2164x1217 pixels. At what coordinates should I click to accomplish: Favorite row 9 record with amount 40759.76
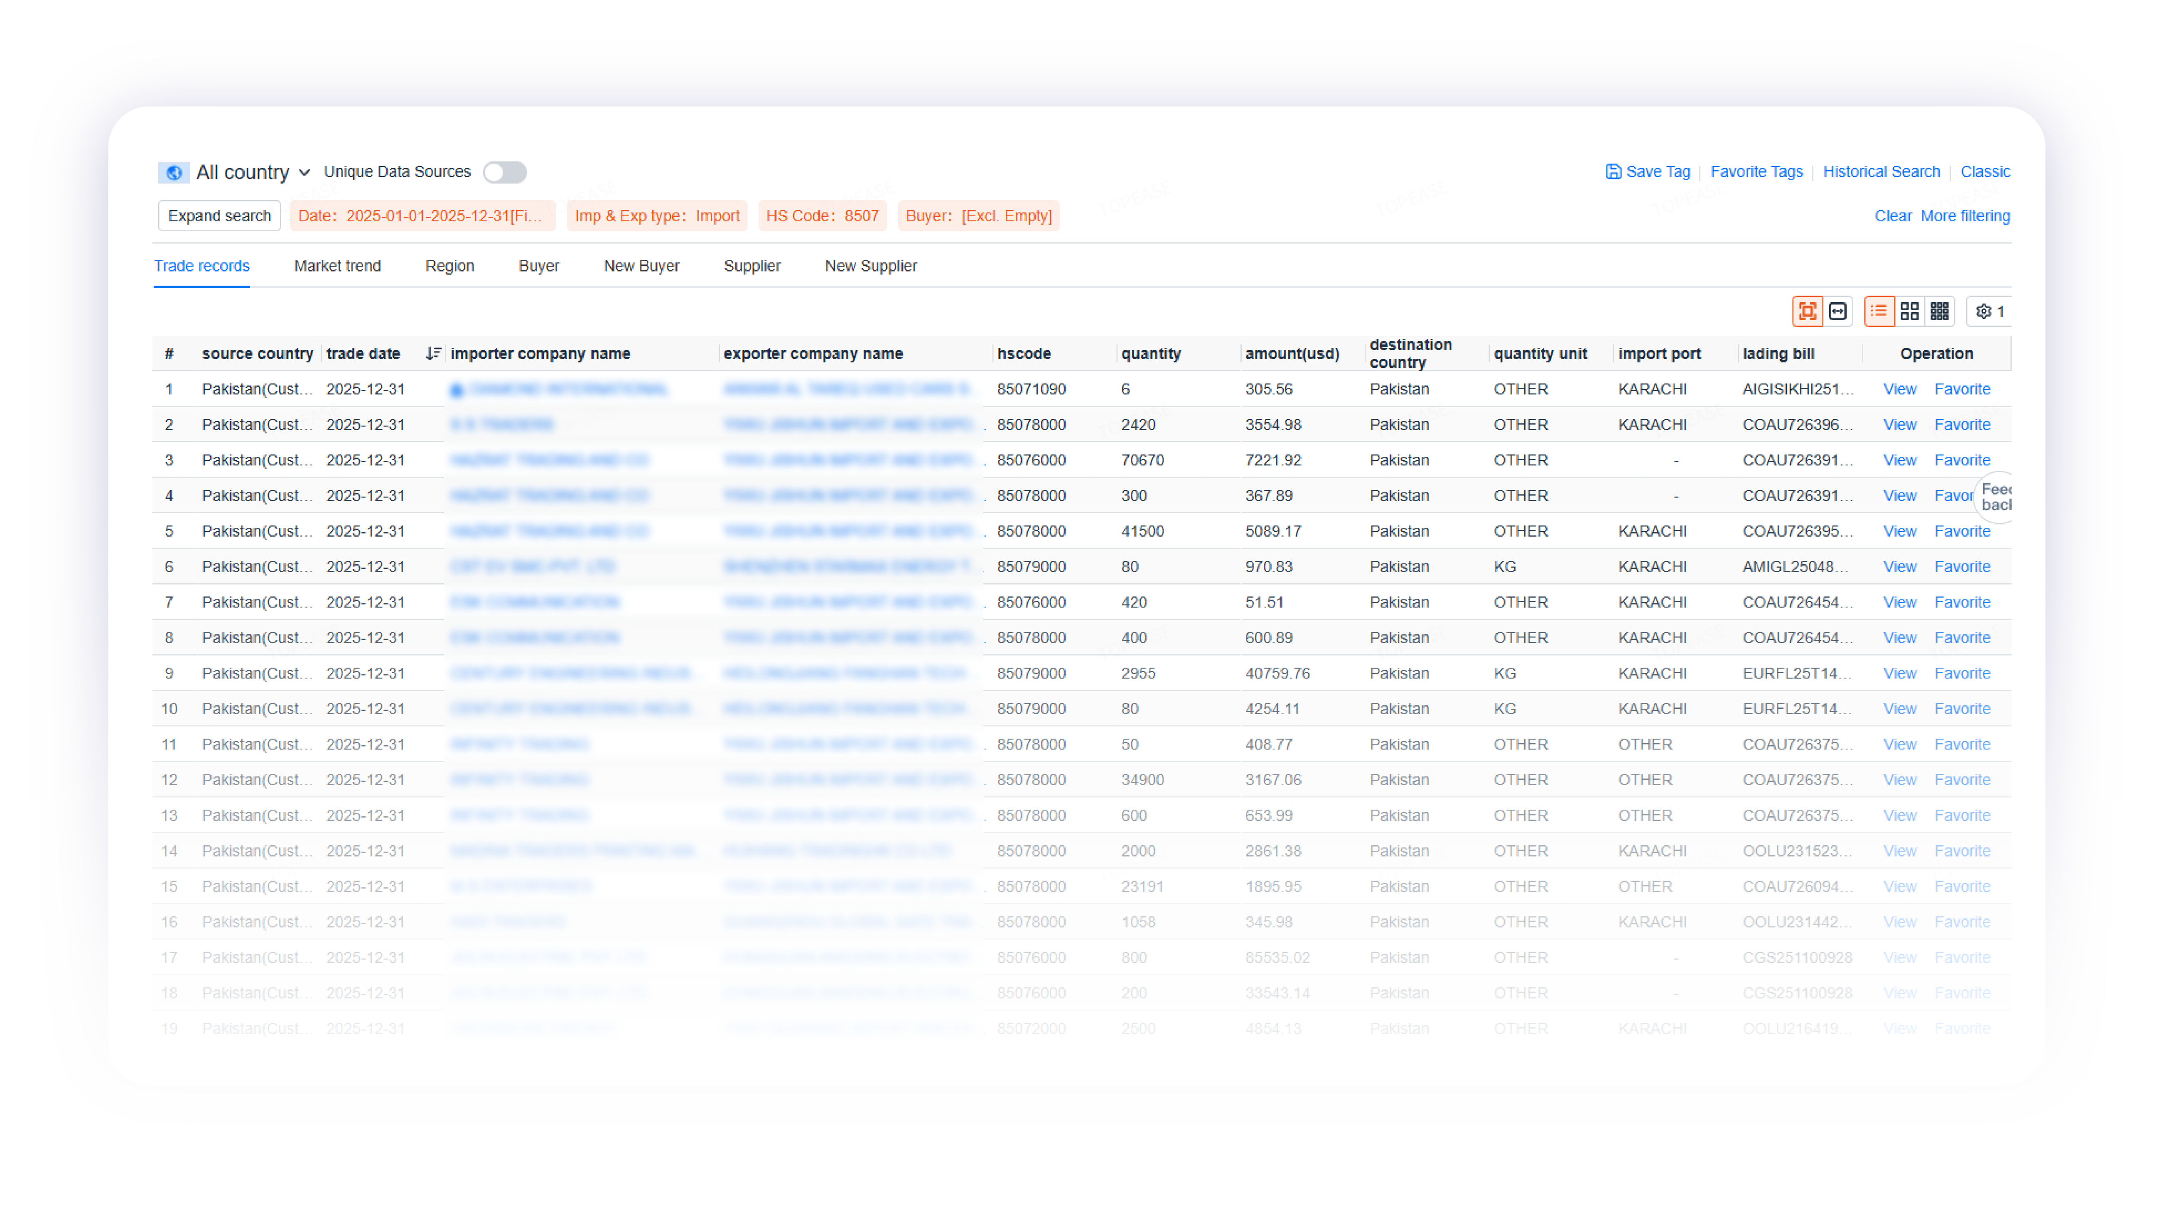click(1963, 673)
